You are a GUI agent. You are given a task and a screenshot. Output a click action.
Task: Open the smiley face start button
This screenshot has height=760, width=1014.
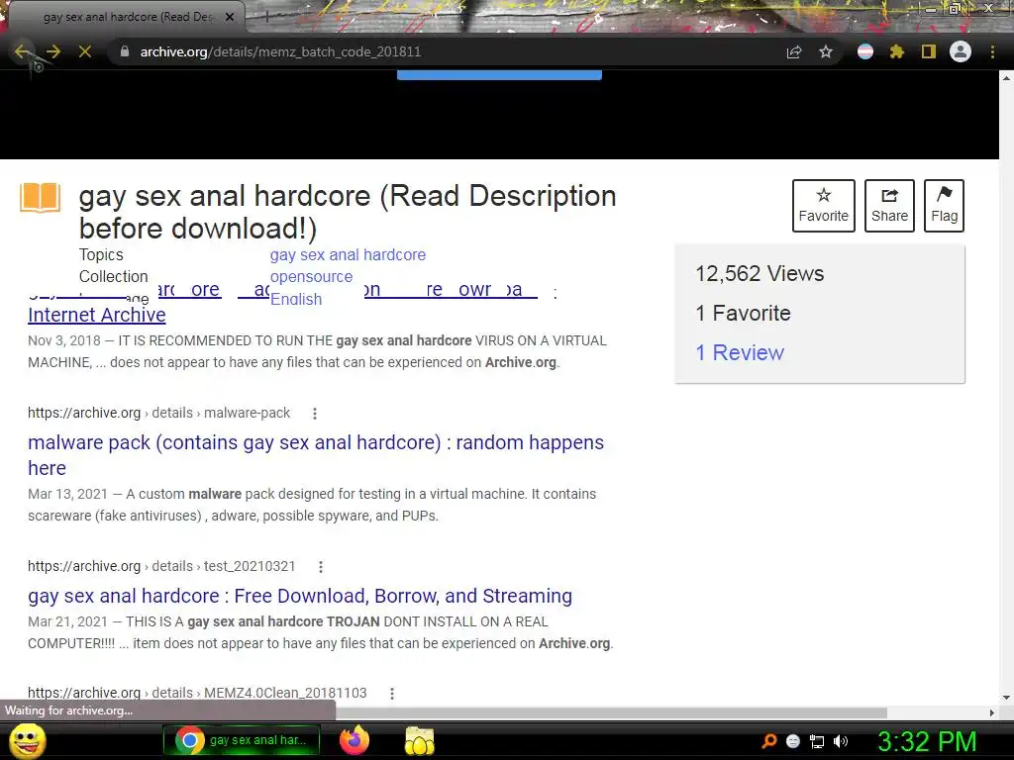click(29, 741)
